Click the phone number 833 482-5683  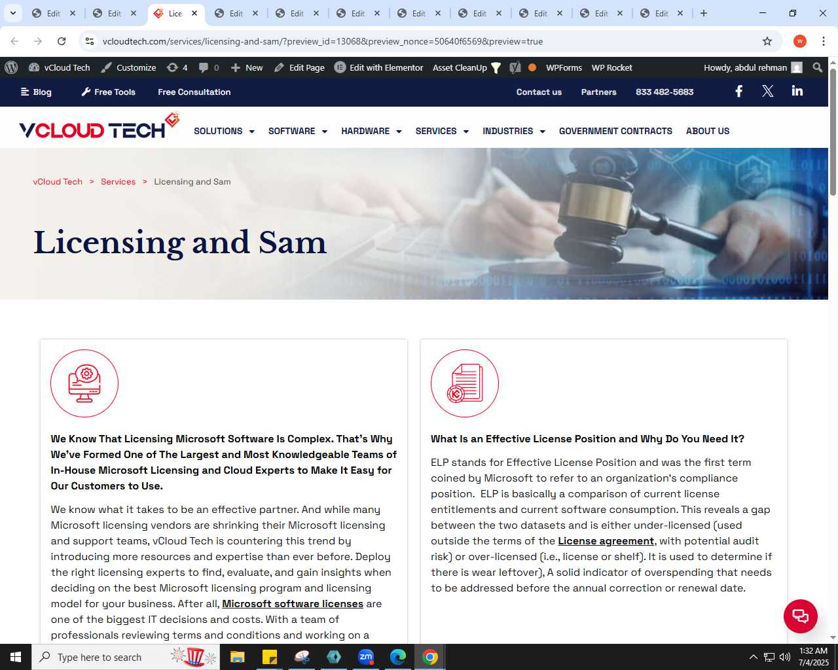tap(665, 92)
